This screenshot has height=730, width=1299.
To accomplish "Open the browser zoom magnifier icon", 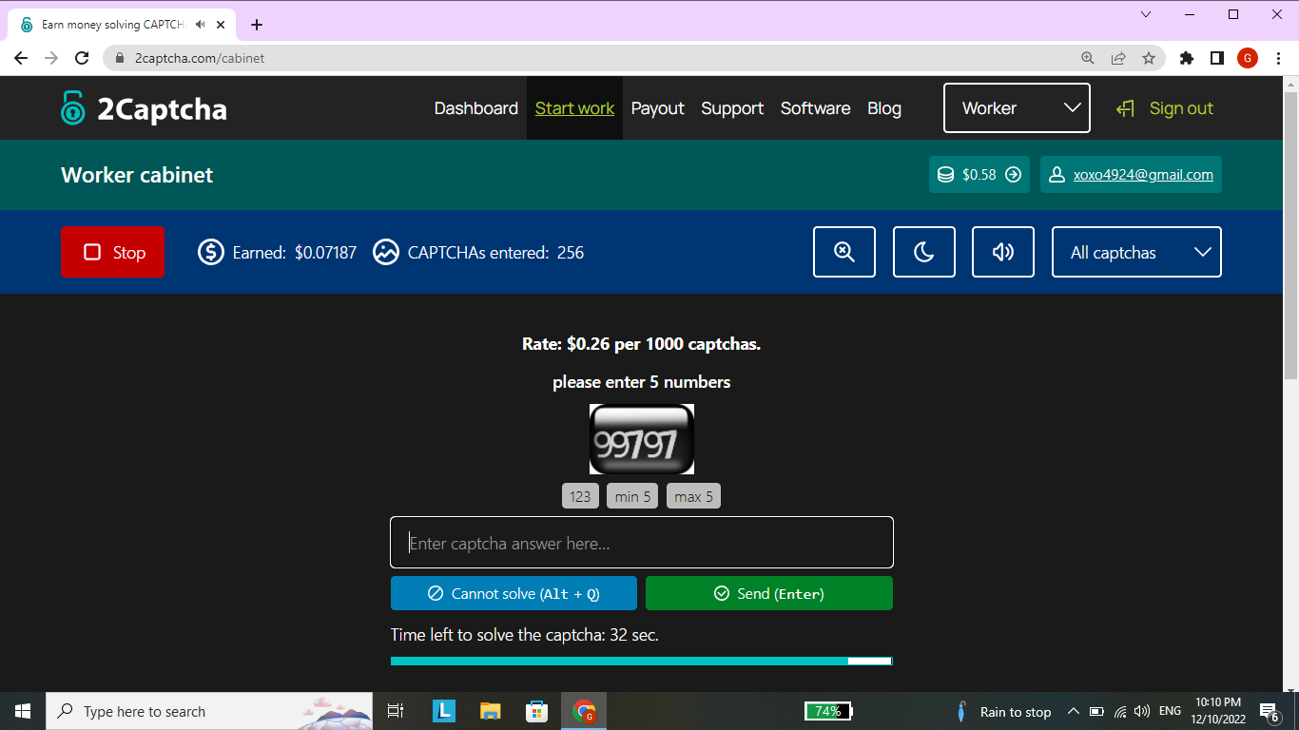I will (1088, 58).
